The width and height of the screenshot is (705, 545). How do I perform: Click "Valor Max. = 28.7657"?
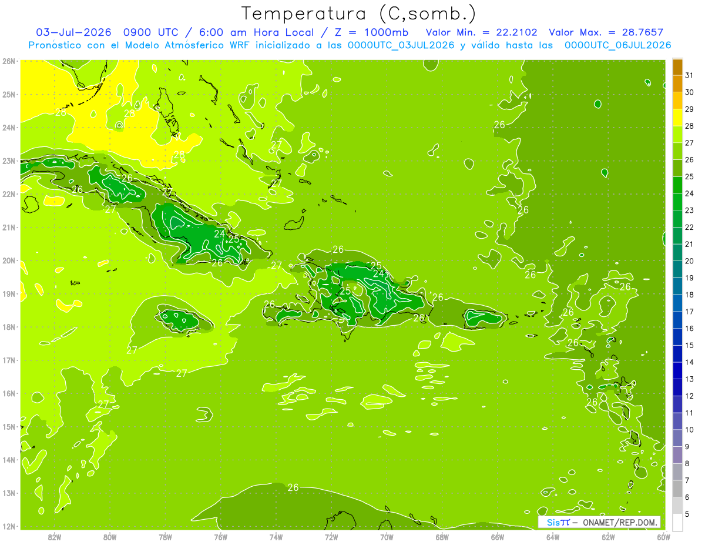[x=607, y=32]
